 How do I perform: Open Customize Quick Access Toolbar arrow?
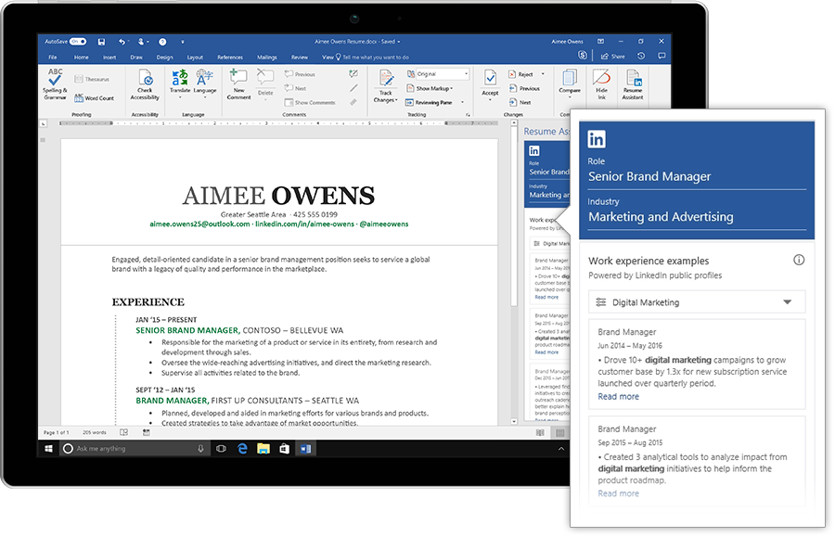[x=182, y=42]
